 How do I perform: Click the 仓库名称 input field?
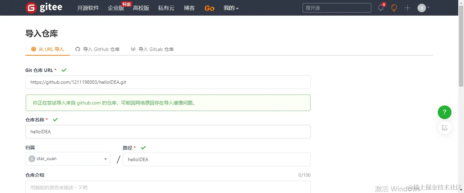coord(168,132)
